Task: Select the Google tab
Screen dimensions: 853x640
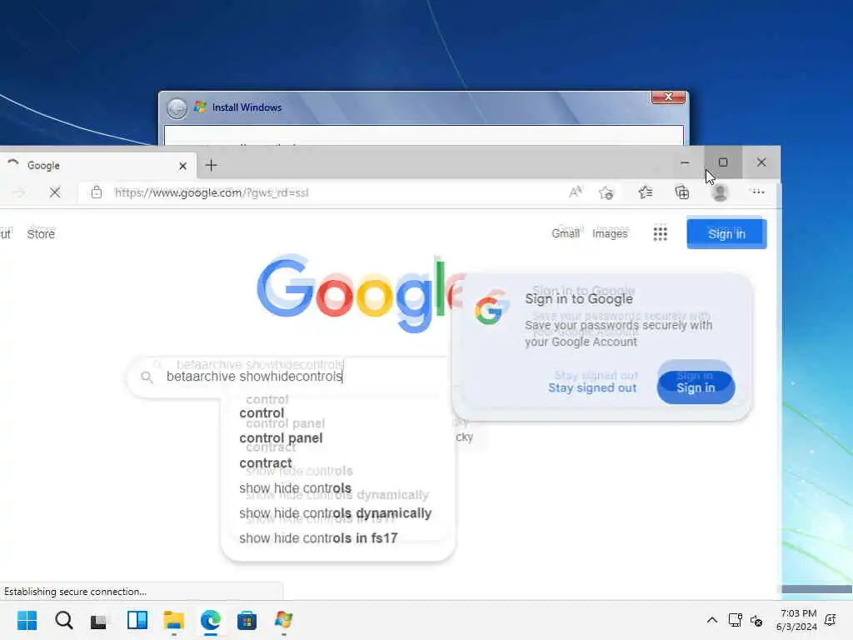Action: 97,165
